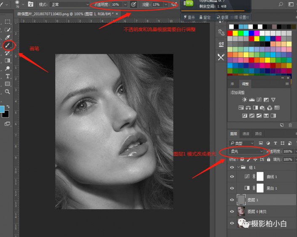Open the layer filter 类型 dropdown

tap(241, 143)
